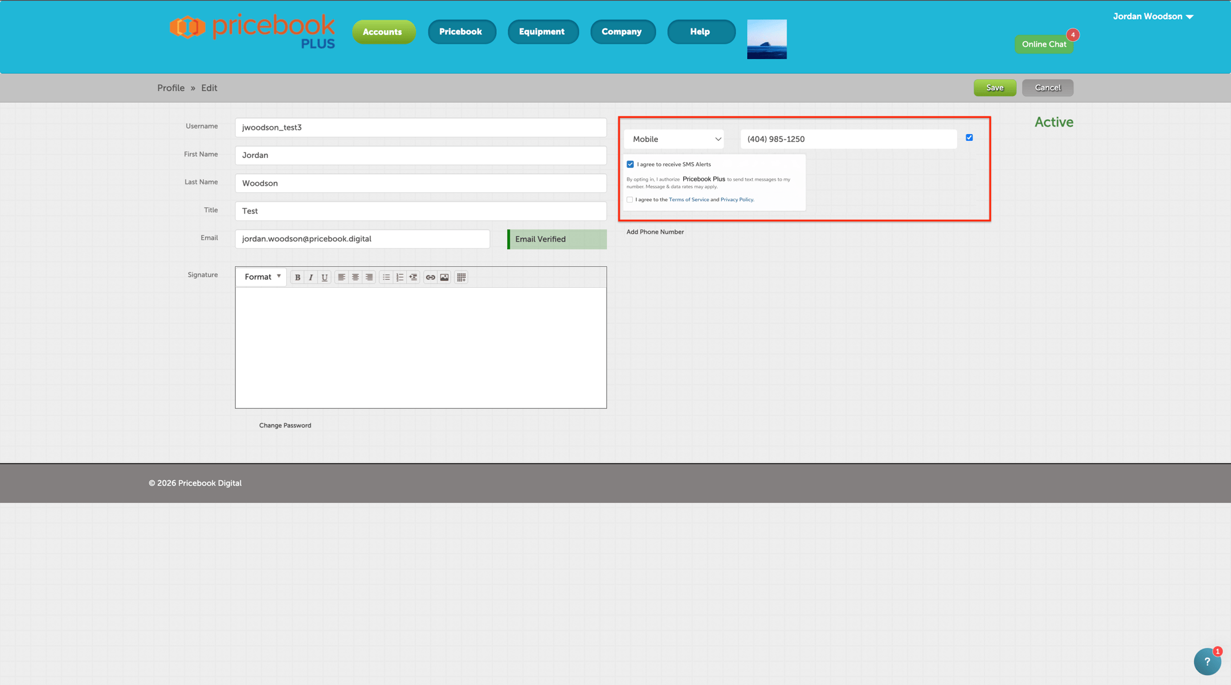1231x685 pixels.
Task: Open the Mobile phone type dropdown
Action: (x=675, y=139)
